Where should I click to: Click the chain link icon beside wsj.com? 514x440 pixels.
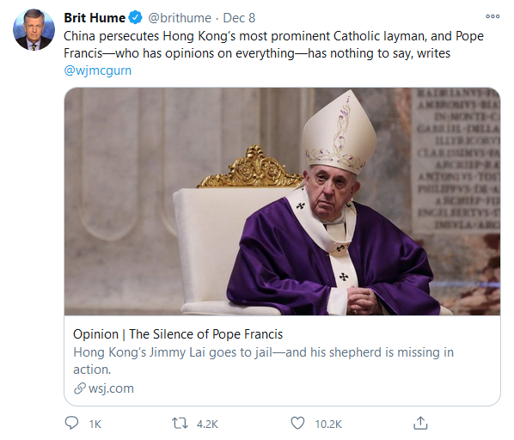click(80, 388)
